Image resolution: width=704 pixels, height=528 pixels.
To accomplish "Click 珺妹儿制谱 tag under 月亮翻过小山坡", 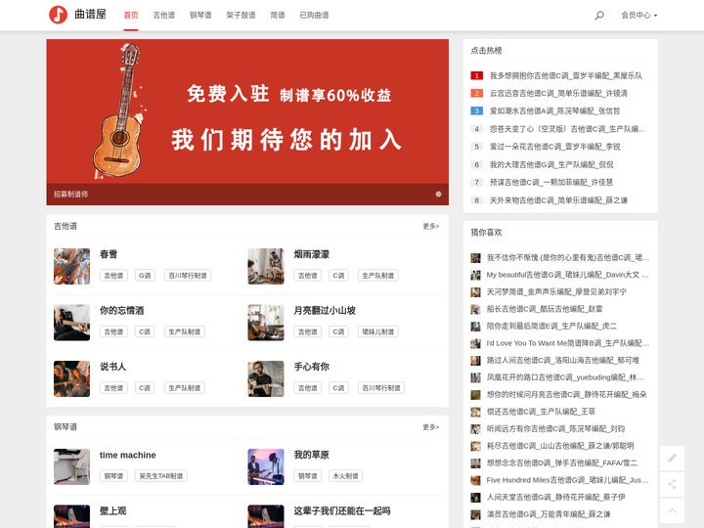I will click(378, 331).
